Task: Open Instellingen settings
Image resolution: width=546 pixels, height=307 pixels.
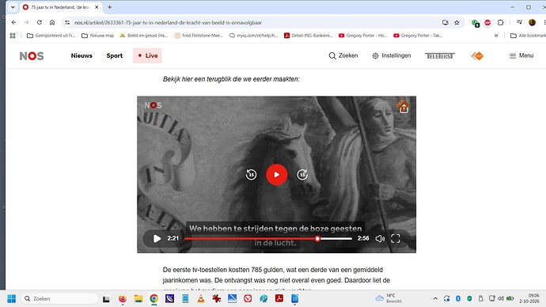Action: 392,55
